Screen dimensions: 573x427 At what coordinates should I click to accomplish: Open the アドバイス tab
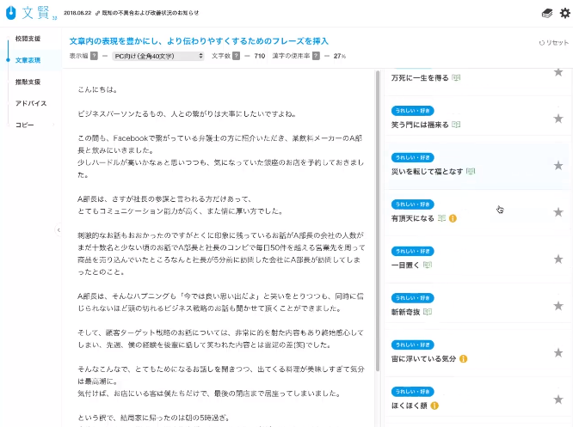click(31, 103)
